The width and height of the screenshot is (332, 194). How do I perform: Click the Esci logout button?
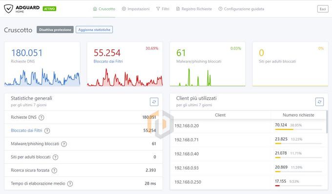(323, 9)
